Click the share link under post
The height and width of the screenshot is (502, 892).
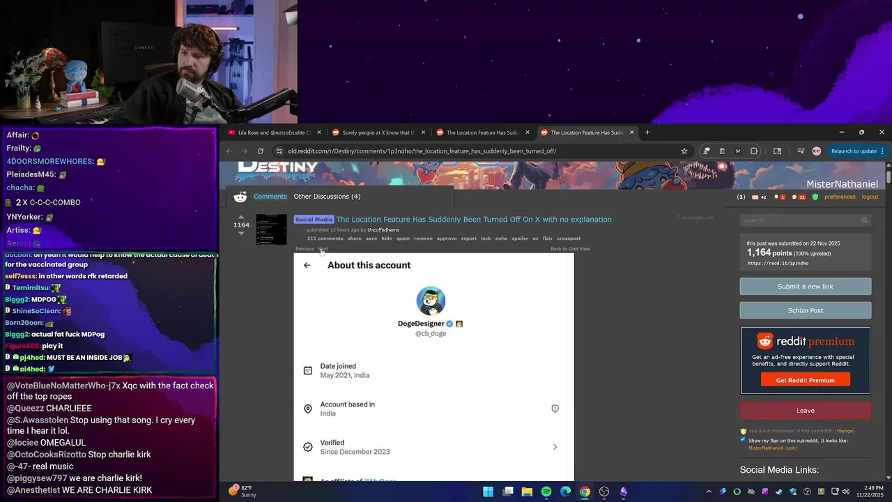(x=355, y=238)
